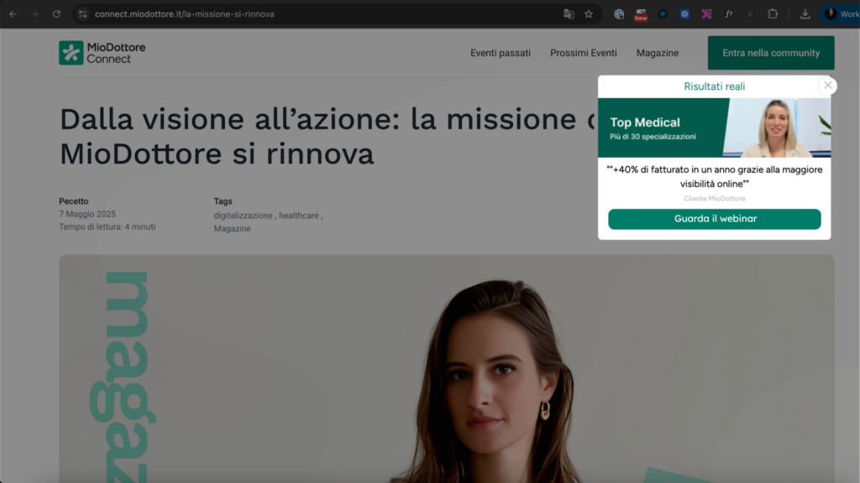This screenshot has width=860, height=483.
Task: Click the 'Entra nella community' button
Action: [x=770, y=52]
